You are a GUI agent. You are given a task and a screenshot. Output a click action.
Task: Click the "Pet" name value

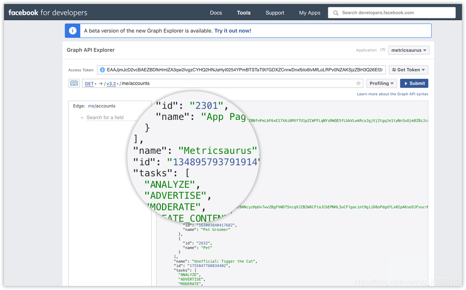pos(207,248)
